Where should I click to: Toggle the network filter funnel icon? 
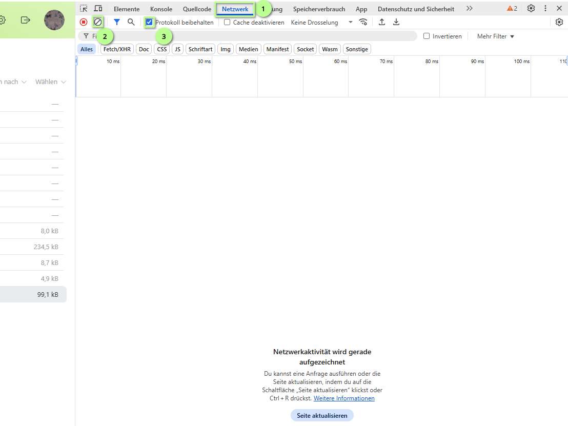(x=117, y=22)
